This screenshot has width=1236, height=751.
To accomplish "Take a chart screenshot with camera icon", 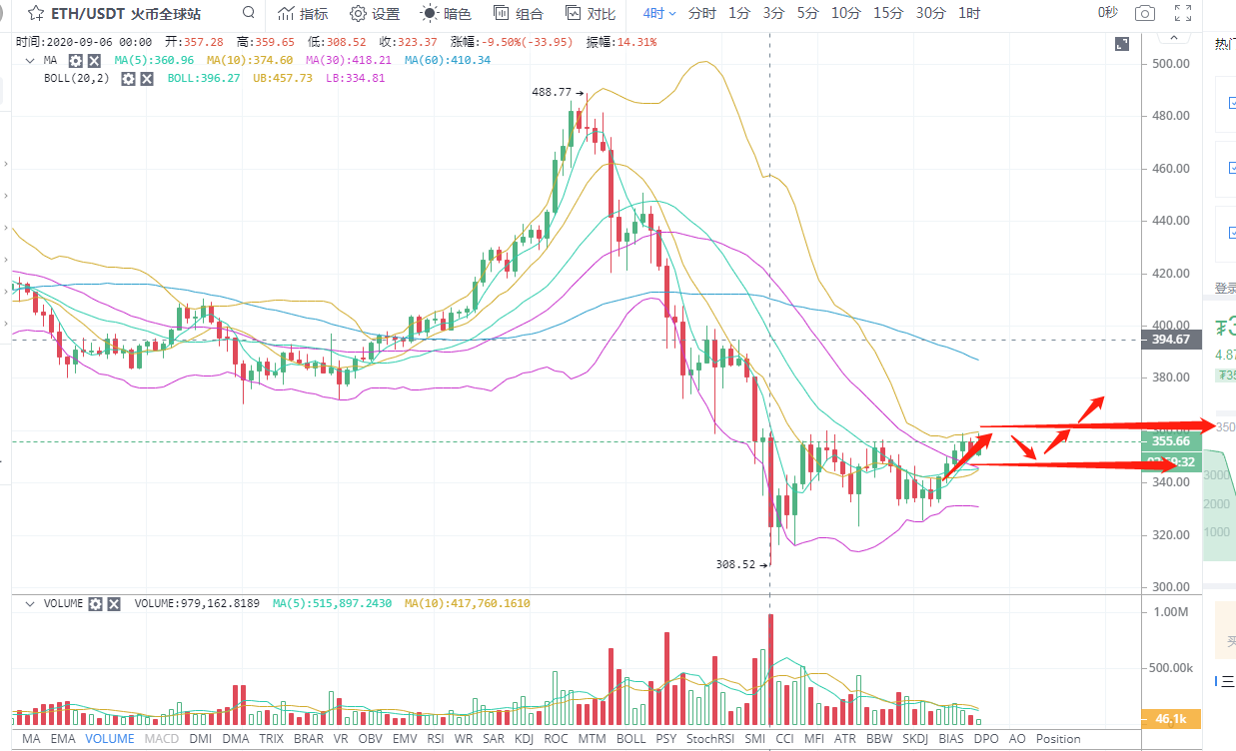I will [x=1145, y=14].
